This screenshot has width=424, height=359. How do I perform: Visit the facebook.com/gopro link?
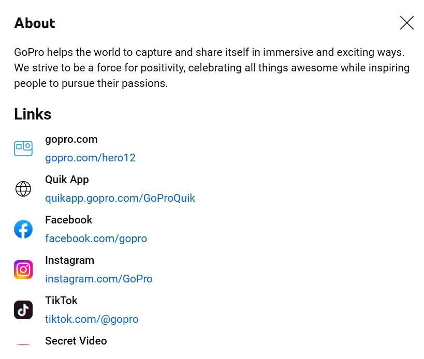pyautogui.click(x=96, y=238)
